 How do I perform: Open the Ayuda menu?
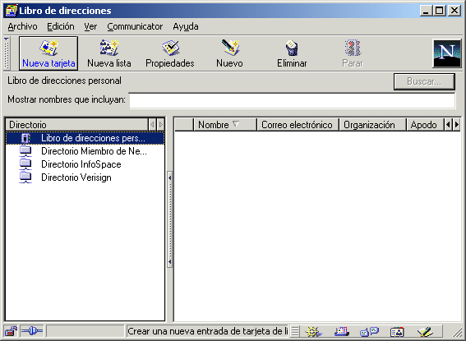[x=186, y=26]
